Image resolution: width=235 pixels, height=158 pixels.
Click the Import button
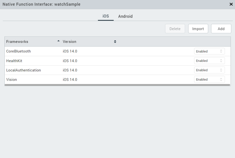tap(198, 29)
